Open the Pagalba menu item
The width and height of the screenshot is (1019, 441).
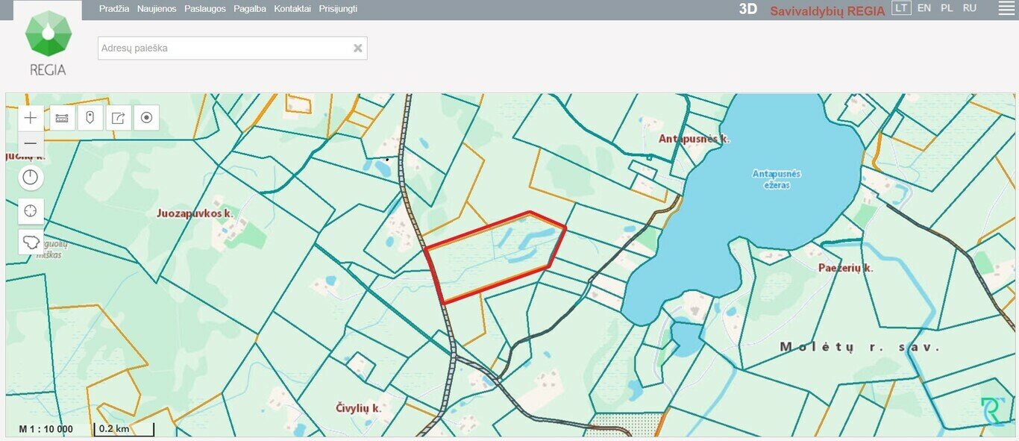[x=250, y=9]
